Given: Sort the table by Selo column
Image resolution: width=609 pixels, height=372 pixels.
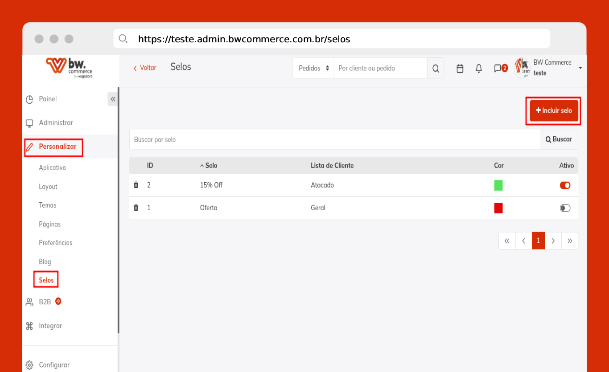Looking at the screenshot, I should click(209, 166).
